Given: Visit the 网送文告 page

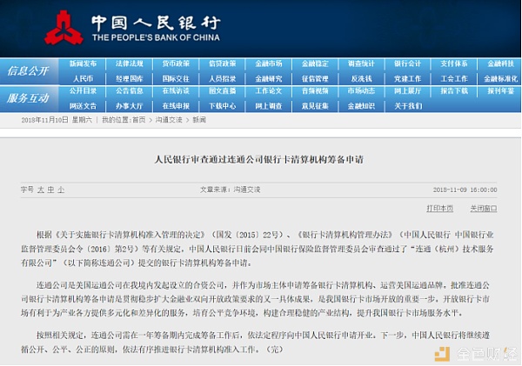Looking at the screenshot, I should 83,106.
